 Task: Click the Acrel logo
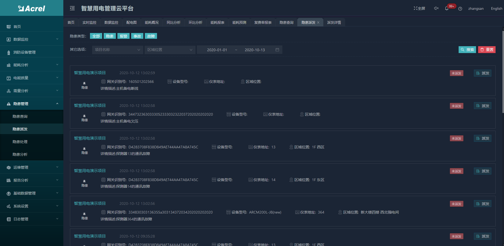coord(32,8)
